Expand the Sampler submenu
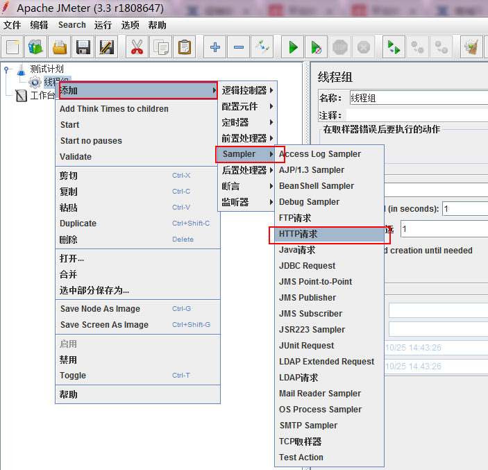The height and width of the screenshot is (470, 488). tap(246, 154)
